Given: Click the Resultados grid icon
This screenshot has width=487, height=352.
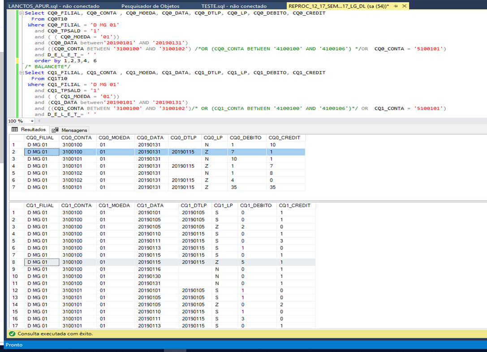Looking at the screenshot, I should pos(15,130).
